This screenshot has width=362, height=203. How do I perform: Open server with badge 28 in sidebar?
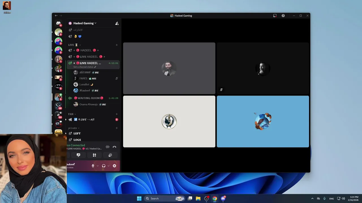point(58,106)
